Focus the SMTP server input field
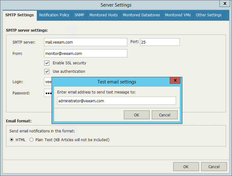 [x=86, y=42]
